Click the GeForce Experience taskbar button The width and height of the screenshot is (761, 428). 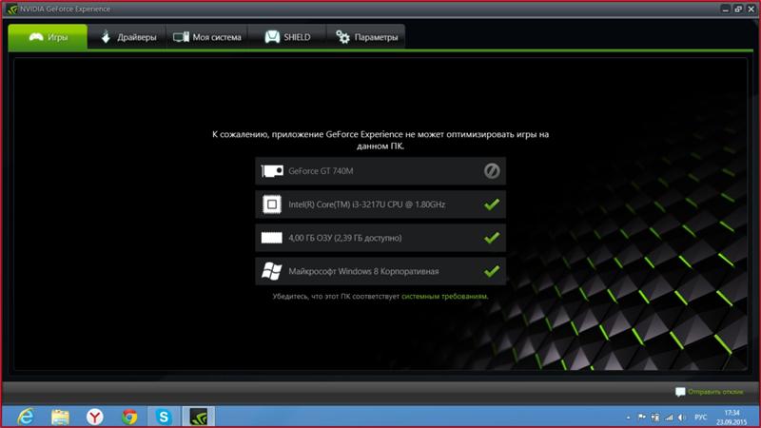pos(199,417)
